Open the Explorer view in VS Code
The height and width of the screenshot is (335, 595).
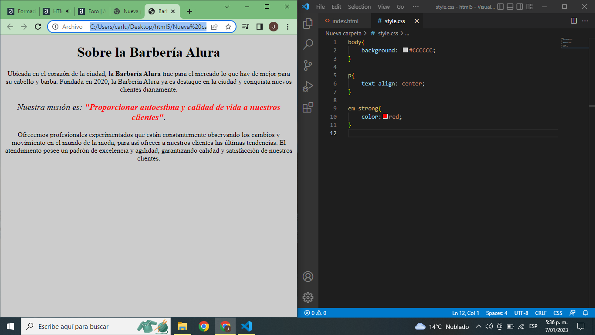click(x=308, y=23)
